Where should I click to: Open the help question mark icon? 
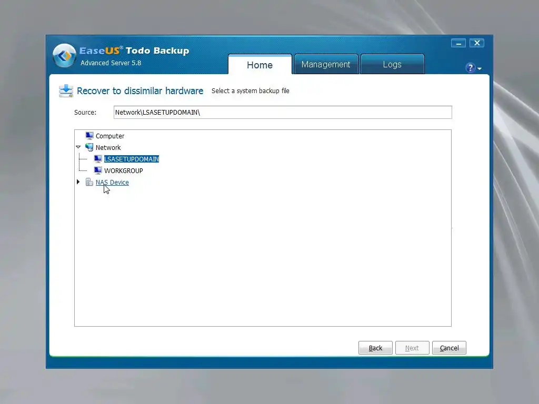coord(470,68)
